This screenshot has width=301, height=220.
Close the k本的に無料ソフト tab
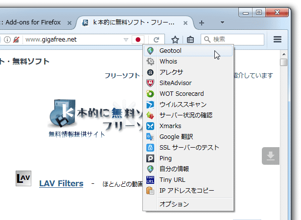point(185,23)
